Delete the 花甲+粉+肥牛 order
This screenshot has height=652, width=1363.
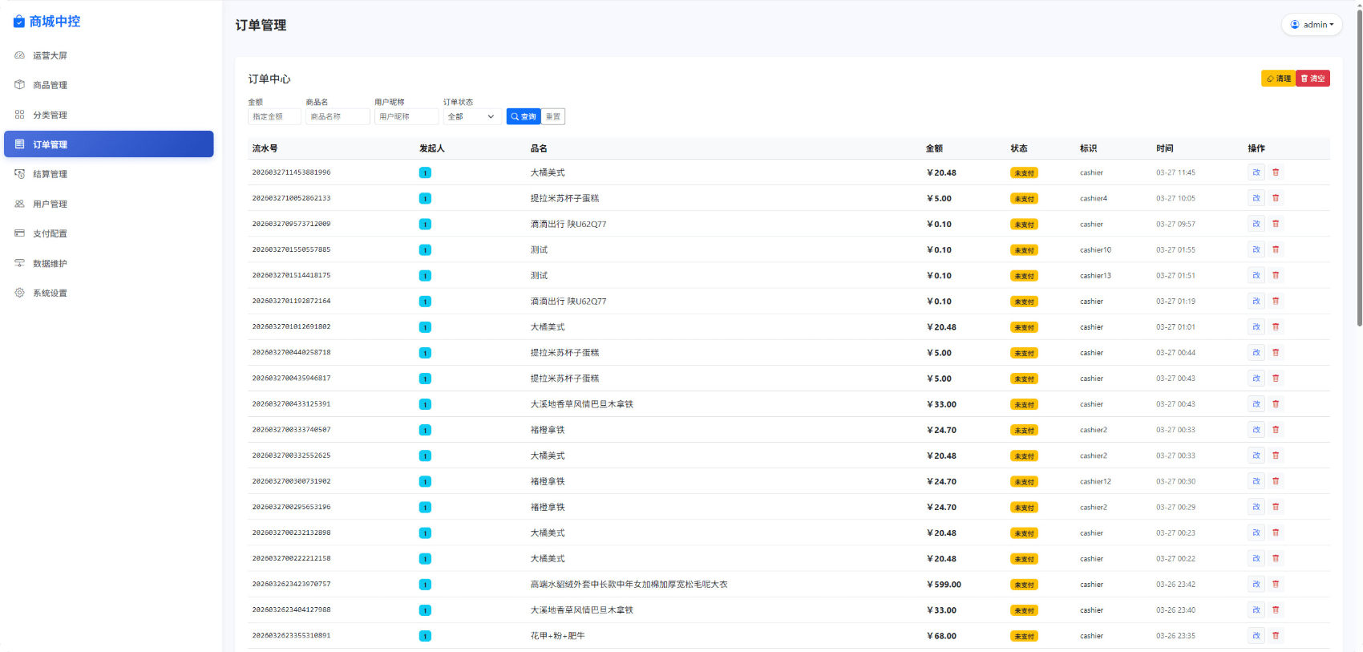[1276, 635]
